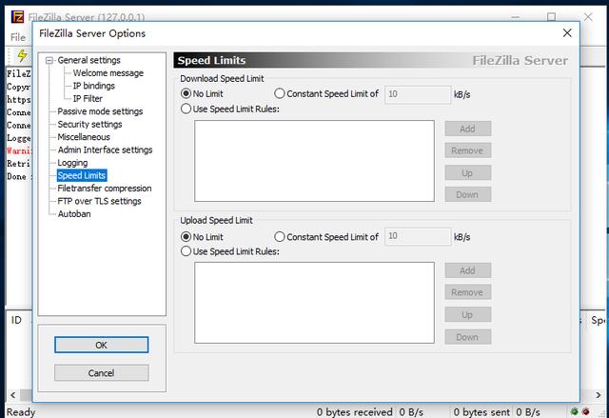Click right scroll arrow in main window
This screenshot has width=609, height=418.
[599, 395]
